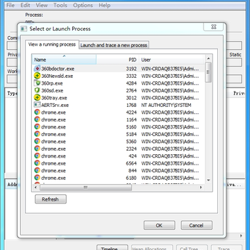This screenshot has height=250, width=250.
Task: Click Chrome icon for PID 5360
Action: [x=37, y=141]
